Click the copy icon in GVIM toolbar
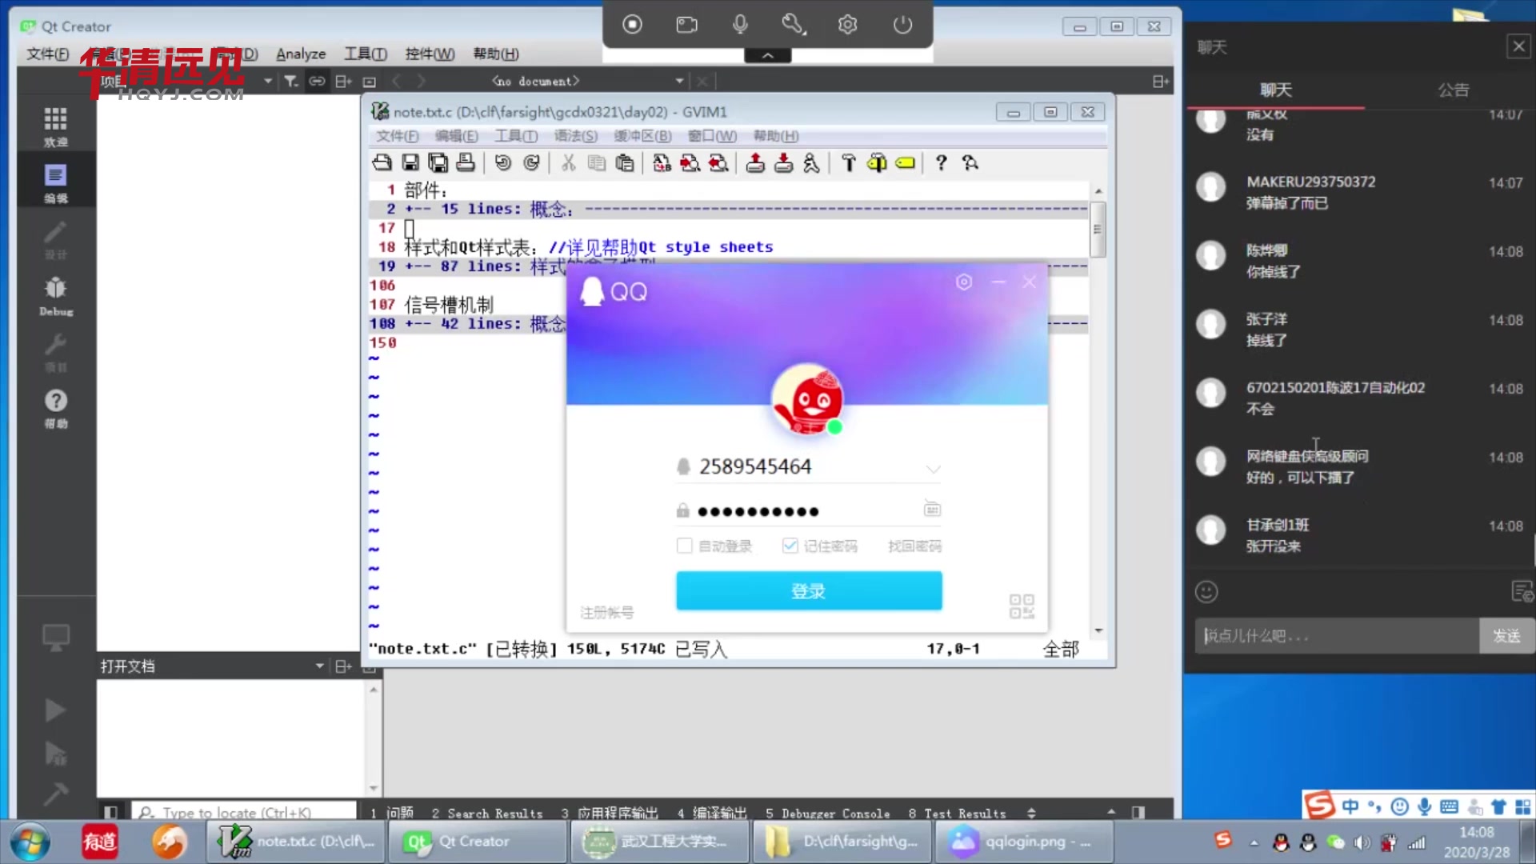This screenshot has width=1536, height=864. click(x=596, y=163)
